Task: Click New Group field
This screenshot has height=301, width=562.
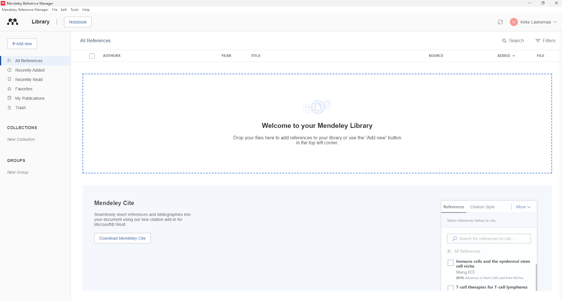Action: pyautogui.click(x=18, y=172)
